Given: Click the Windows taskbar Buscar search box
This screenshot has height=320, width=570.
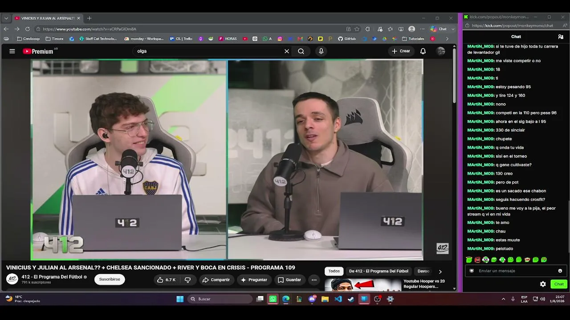Looking at the screenshot, I should pos(220,299).
